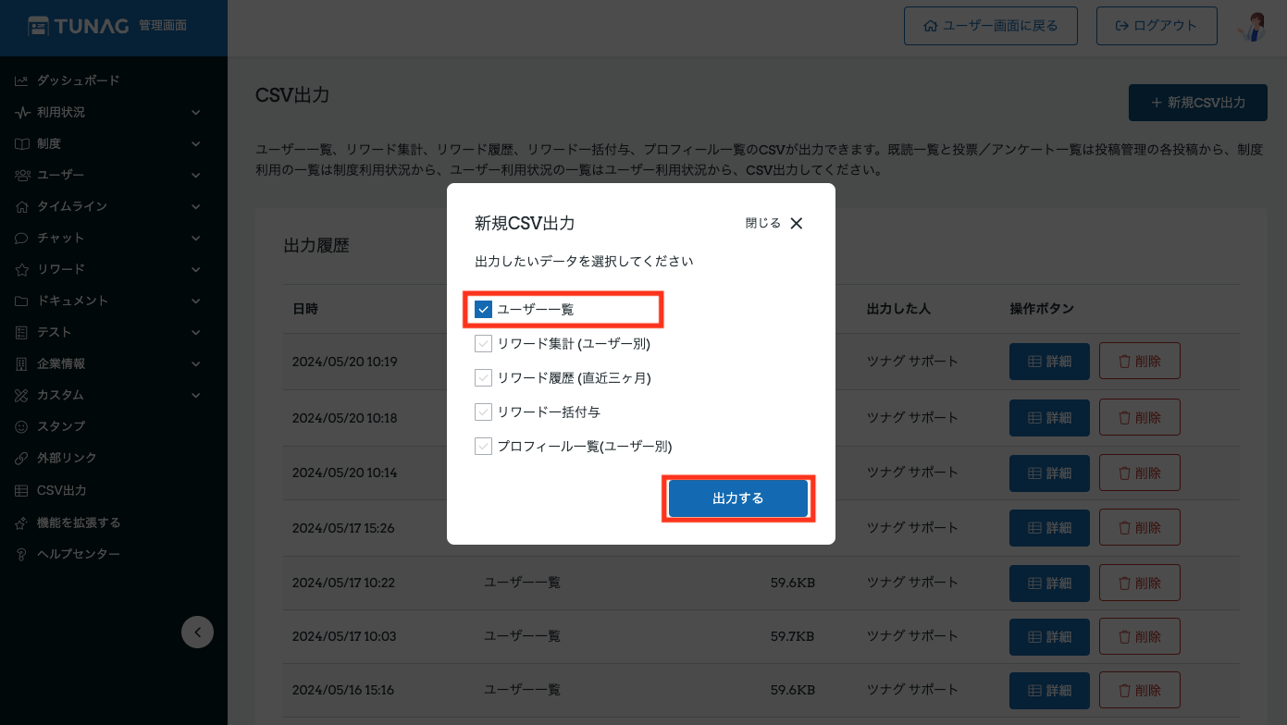Screen dimensions: 1287x725
Task: Click the 59.7KB file size cell
Action: pos(792,636)
